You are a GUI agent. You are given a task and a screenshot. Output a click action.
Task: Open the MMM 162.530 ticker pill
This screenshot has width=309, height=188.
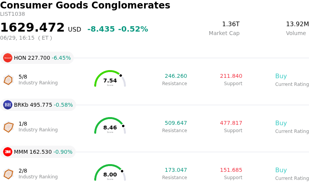[x=38, y=152]
